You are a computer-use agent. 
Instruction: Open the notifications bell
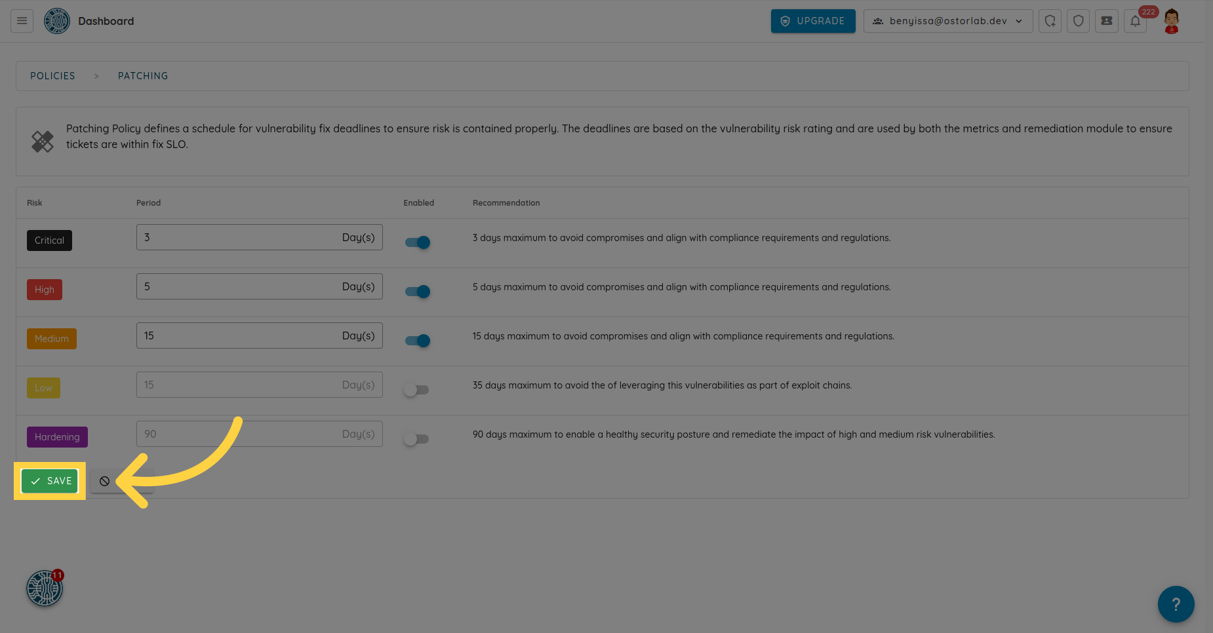click(1135, 21)
